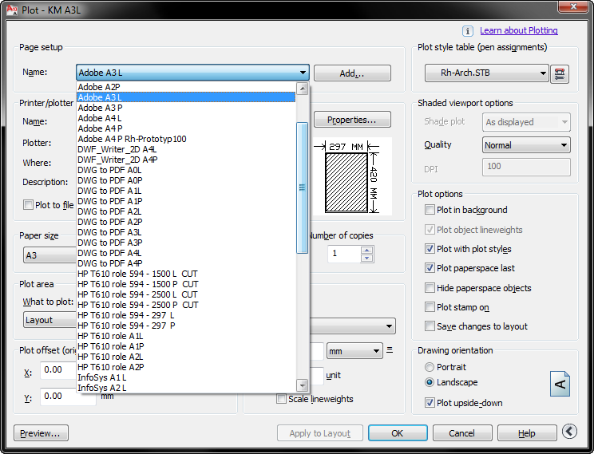Image resolution: width=594 pixels, height=454 pixels.
Task: Click the AutoCAD icon in title bar
Action: (x=11, y=8)
